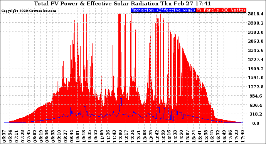Click the 0.0 y-axis value
The width and height of the screenshot is (266, 144).
[256, 123]
